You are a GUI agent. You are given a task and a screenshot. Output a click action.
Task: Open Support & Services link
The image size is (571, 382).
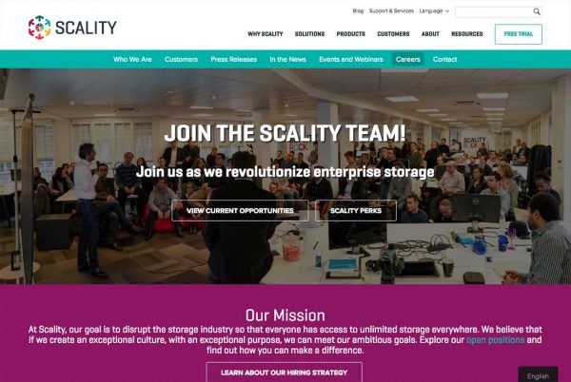click(391, 10)
